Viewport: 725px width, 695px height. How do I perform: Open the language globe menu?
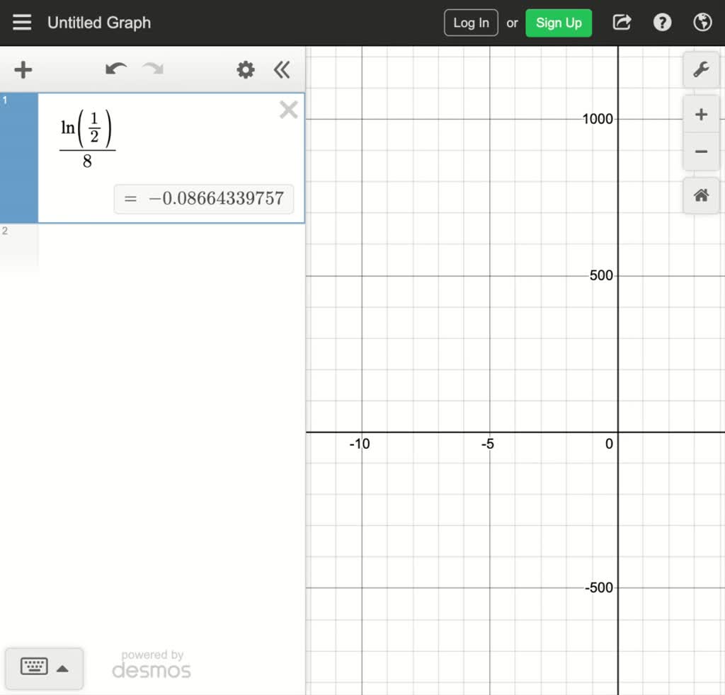pos(702,23)
